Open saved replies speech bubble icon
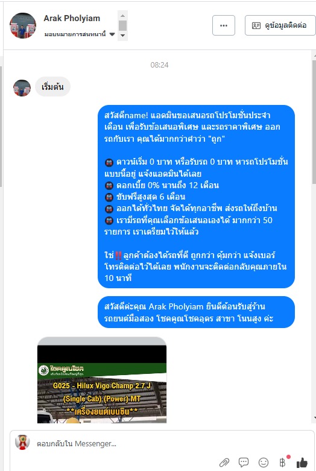This screenshot has height=471, width=316. coord(243,463)
